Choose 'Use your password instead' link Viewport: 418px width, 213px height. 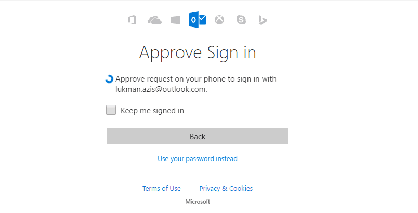[x=198, y=158]
